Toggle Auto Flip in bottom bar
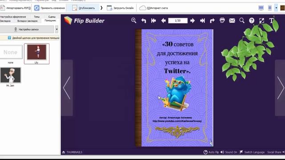 tap(211, 152)
